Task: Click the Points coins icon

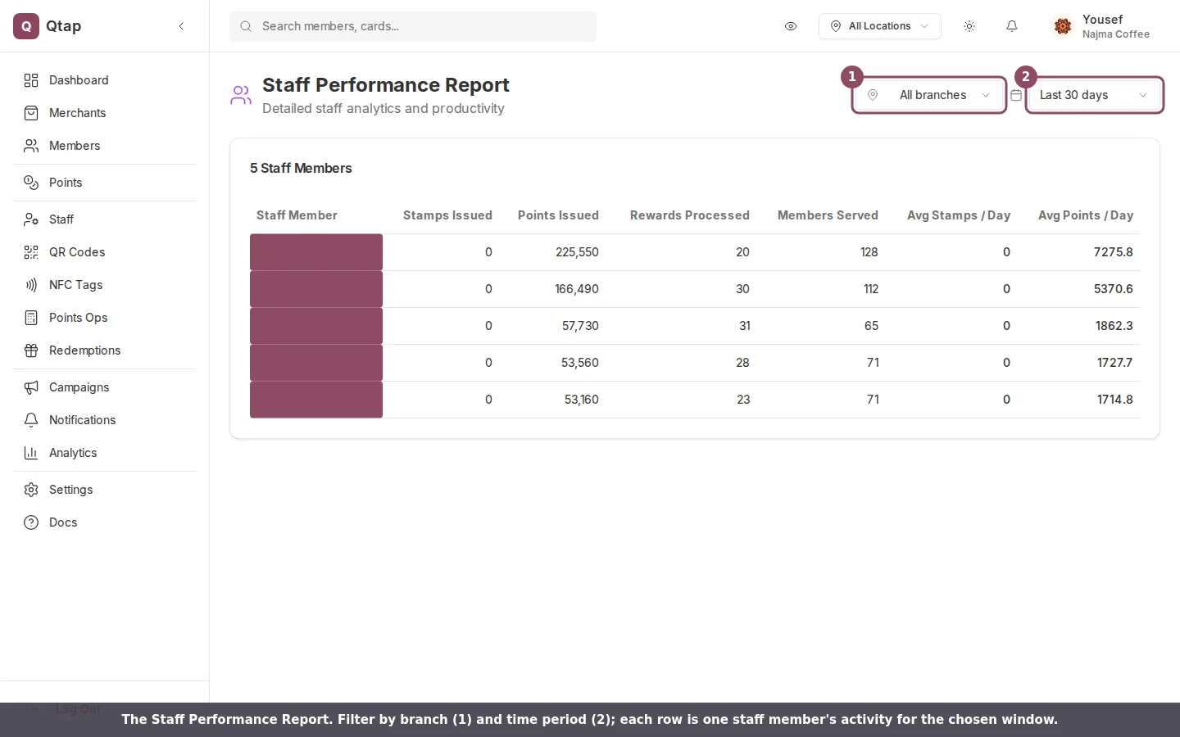Action: point(31,183)
